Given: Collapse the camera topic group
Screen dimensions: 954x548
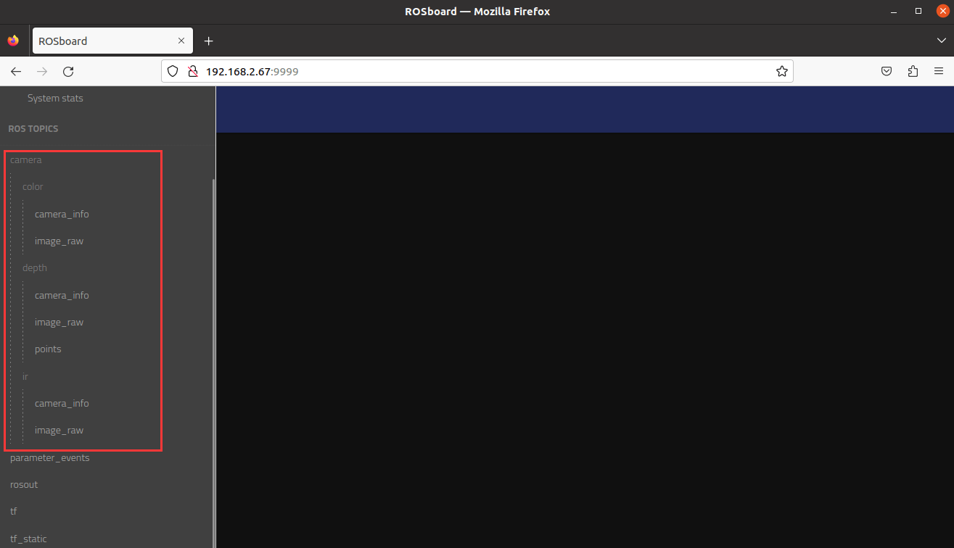Looking at the screenshot, I should [x=25, y=159].
